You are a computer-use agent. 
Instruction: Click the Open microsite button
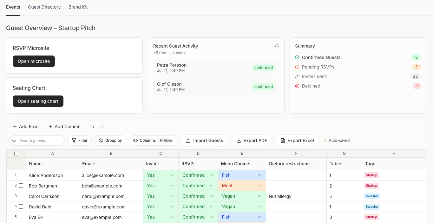tap(34, 61)
